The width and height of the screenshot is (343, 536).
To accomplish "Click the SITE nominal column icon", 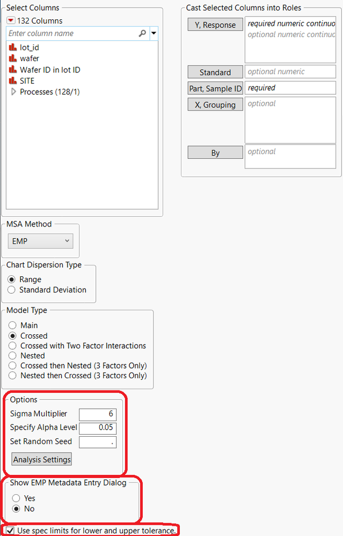I will pyautogui.click(x=13, y=80).
